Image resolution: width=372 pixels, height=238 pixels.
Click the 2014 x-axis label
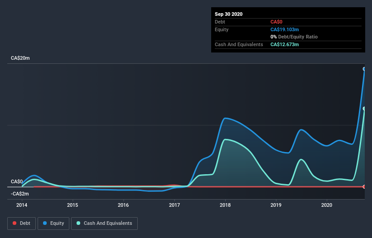tap(22, 205)
